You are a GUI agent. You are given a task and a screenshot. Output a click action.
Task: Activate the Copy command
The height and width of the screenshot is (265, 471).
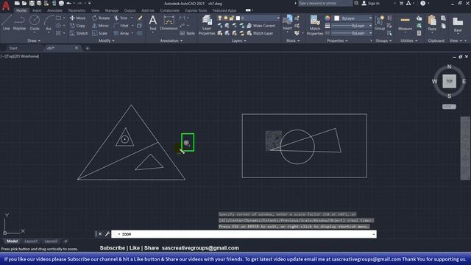point(77,26)
